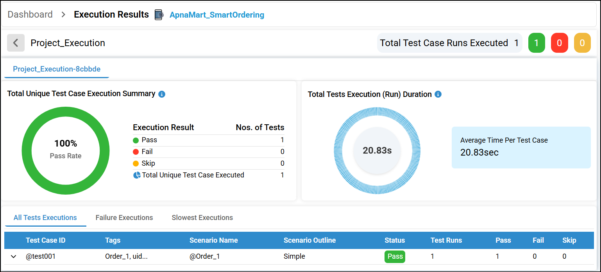Go to Dashboard breadcrumb link

pos(30,14)
